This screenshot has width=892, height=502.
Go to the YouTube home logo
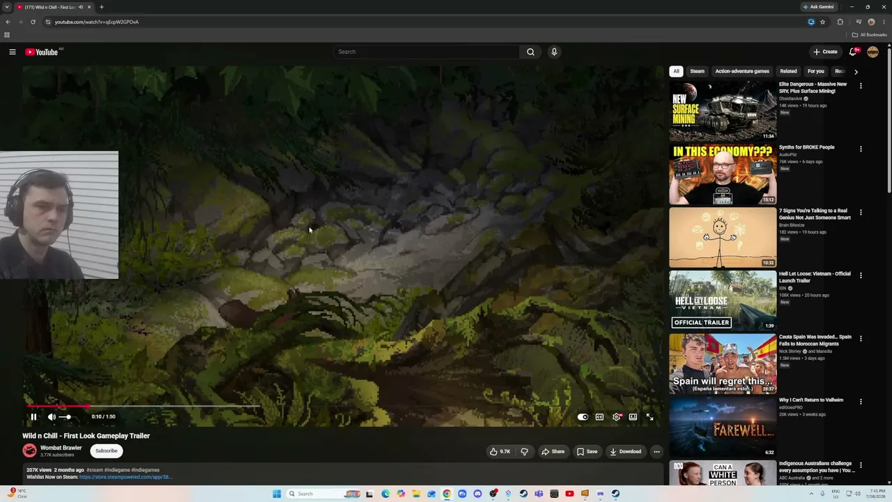click(x=42, y=52)
